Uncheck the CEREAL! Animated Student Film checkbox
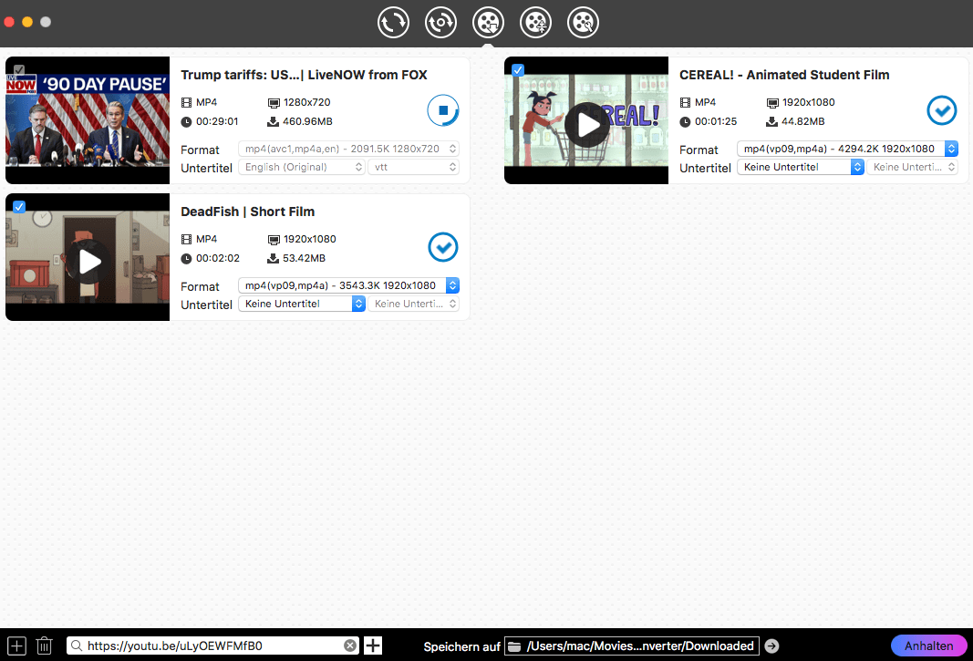Image resolution: width=973 pixels, height=661 pixels. click(518, 69)
